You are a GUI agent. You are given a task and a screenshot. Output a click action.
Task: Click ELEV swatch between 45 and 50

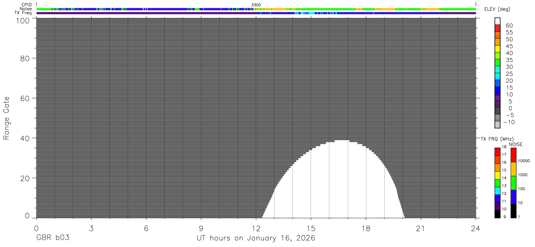[x=498, y=42]
